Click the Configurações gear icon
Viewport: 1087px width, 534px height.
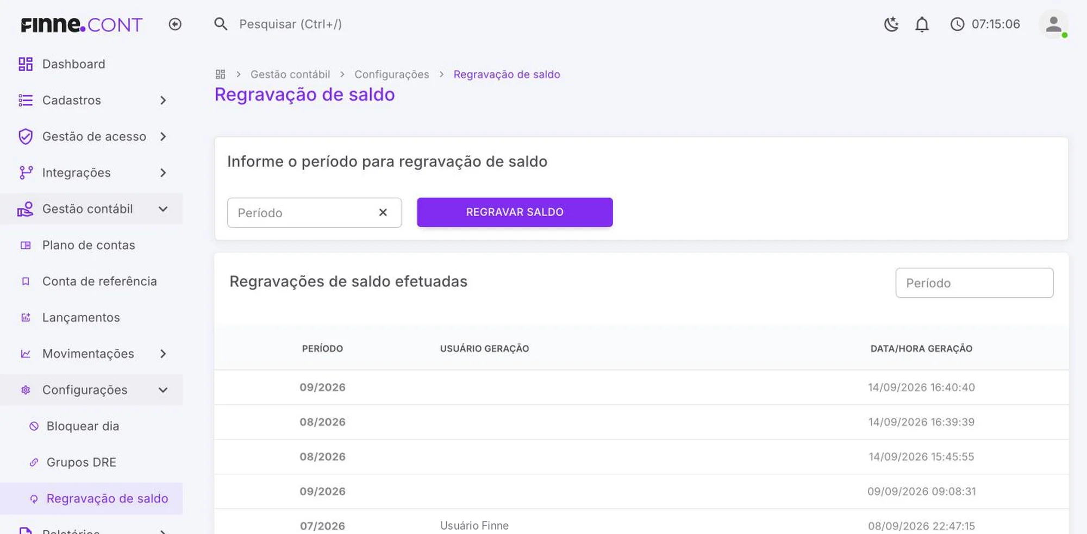(26, 390)
